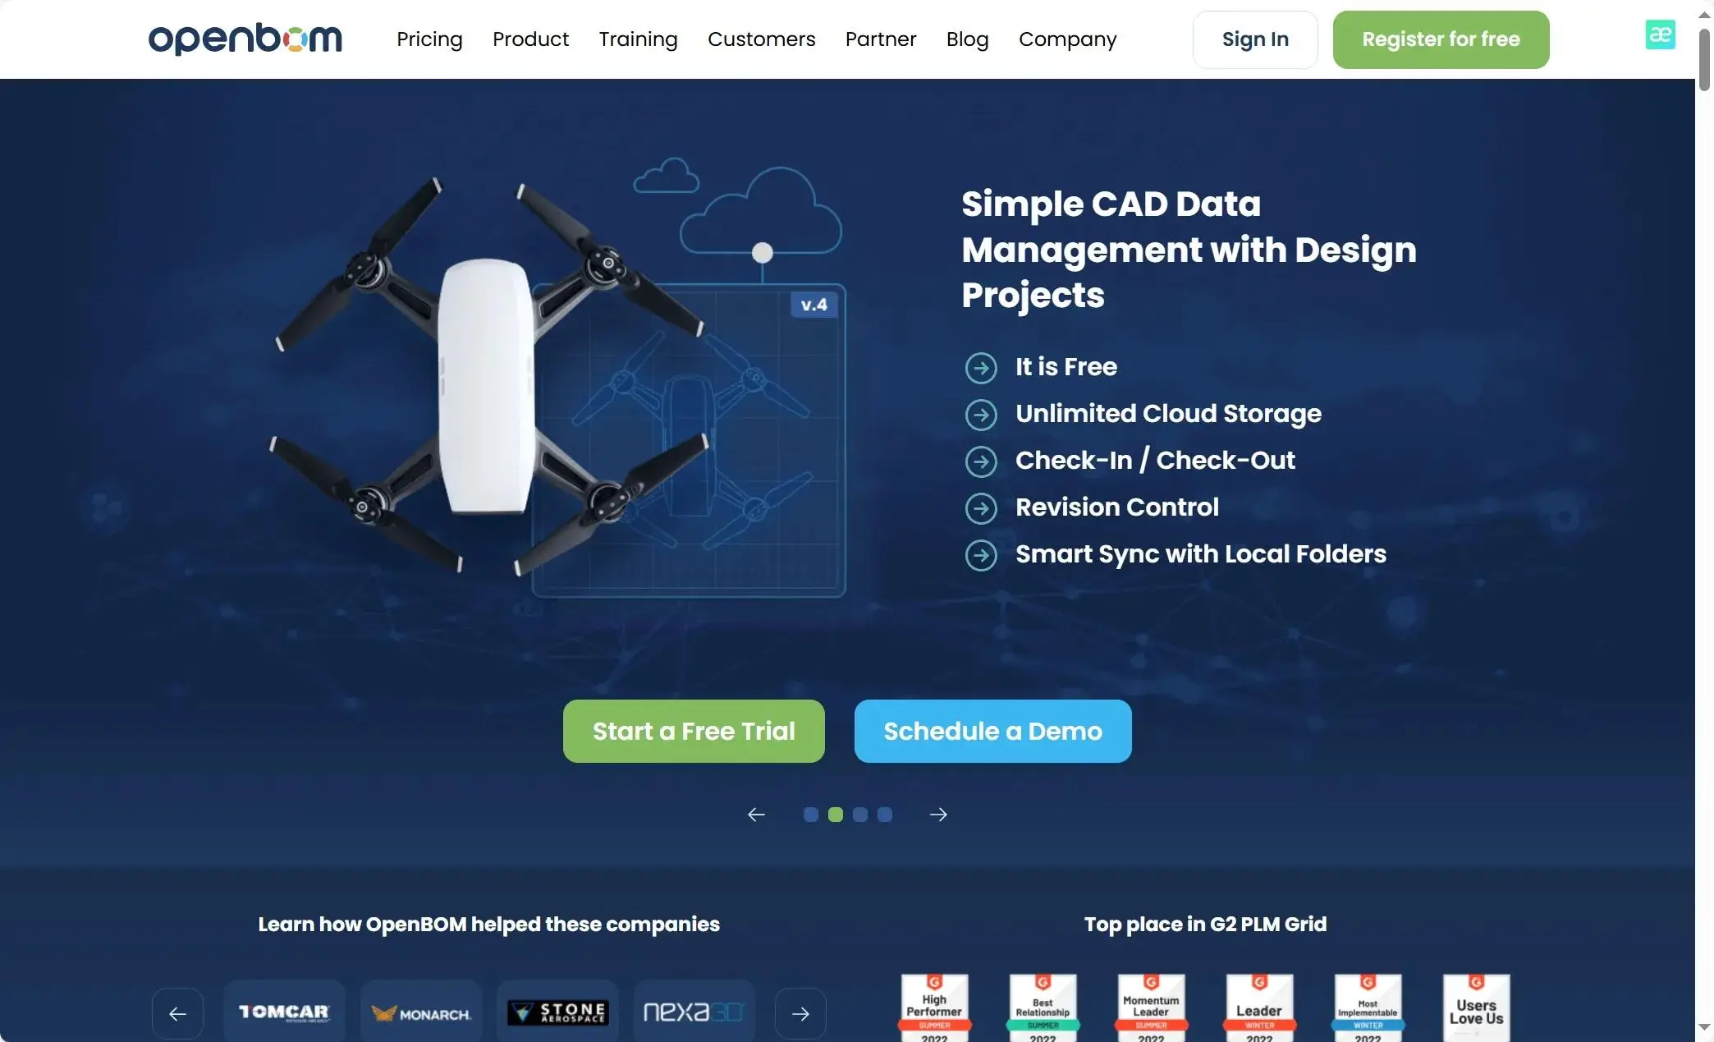
Task: Open the Monarch customer logo
Action: tap(421, 1012)
